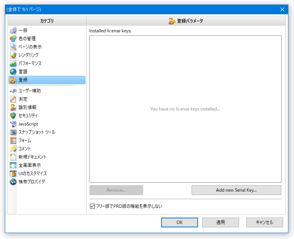The height and width of the screenshot is (239, 294).
Task: Click the 適用 apply button
Action: coord(221,222)
